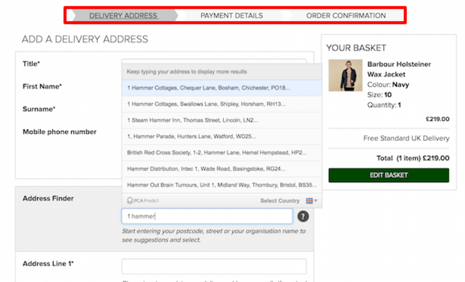Image resolution: width=465 pixels, height=282 pixels.
Task: Go to the Payment Details step
Action: coord(232,16)
